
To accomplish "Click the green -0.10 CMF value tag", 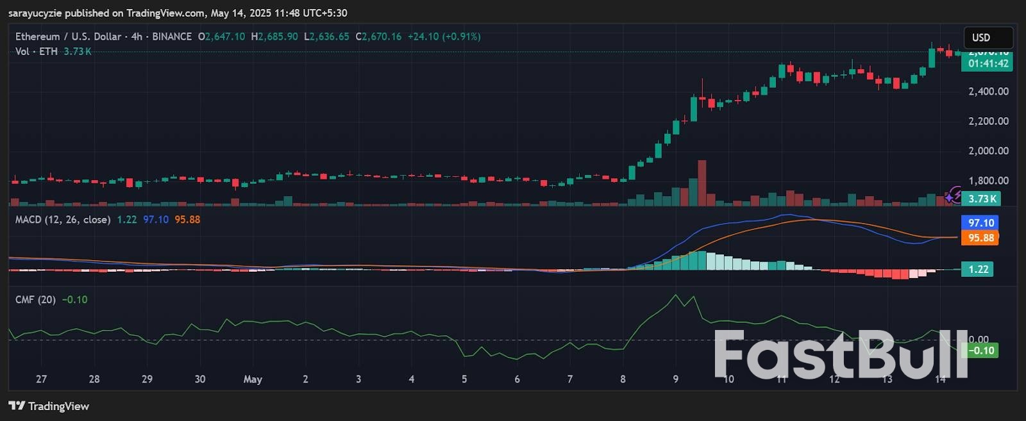I will pyautogui.click(x=981, y=351).
